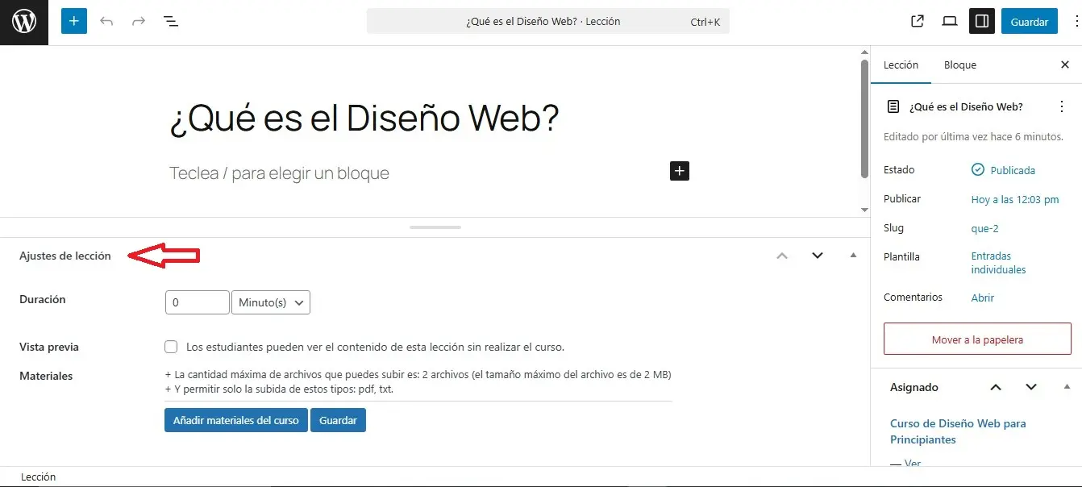Open lesson actions three-dot menu
1082x487 pixels.
point(1061,106)
